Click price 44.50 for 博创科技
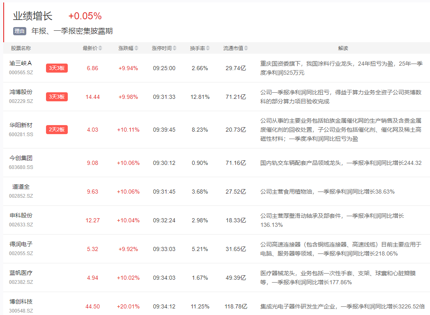Viewport: 430px width, 315px height. pyautogui.click(x=92, y=306)
